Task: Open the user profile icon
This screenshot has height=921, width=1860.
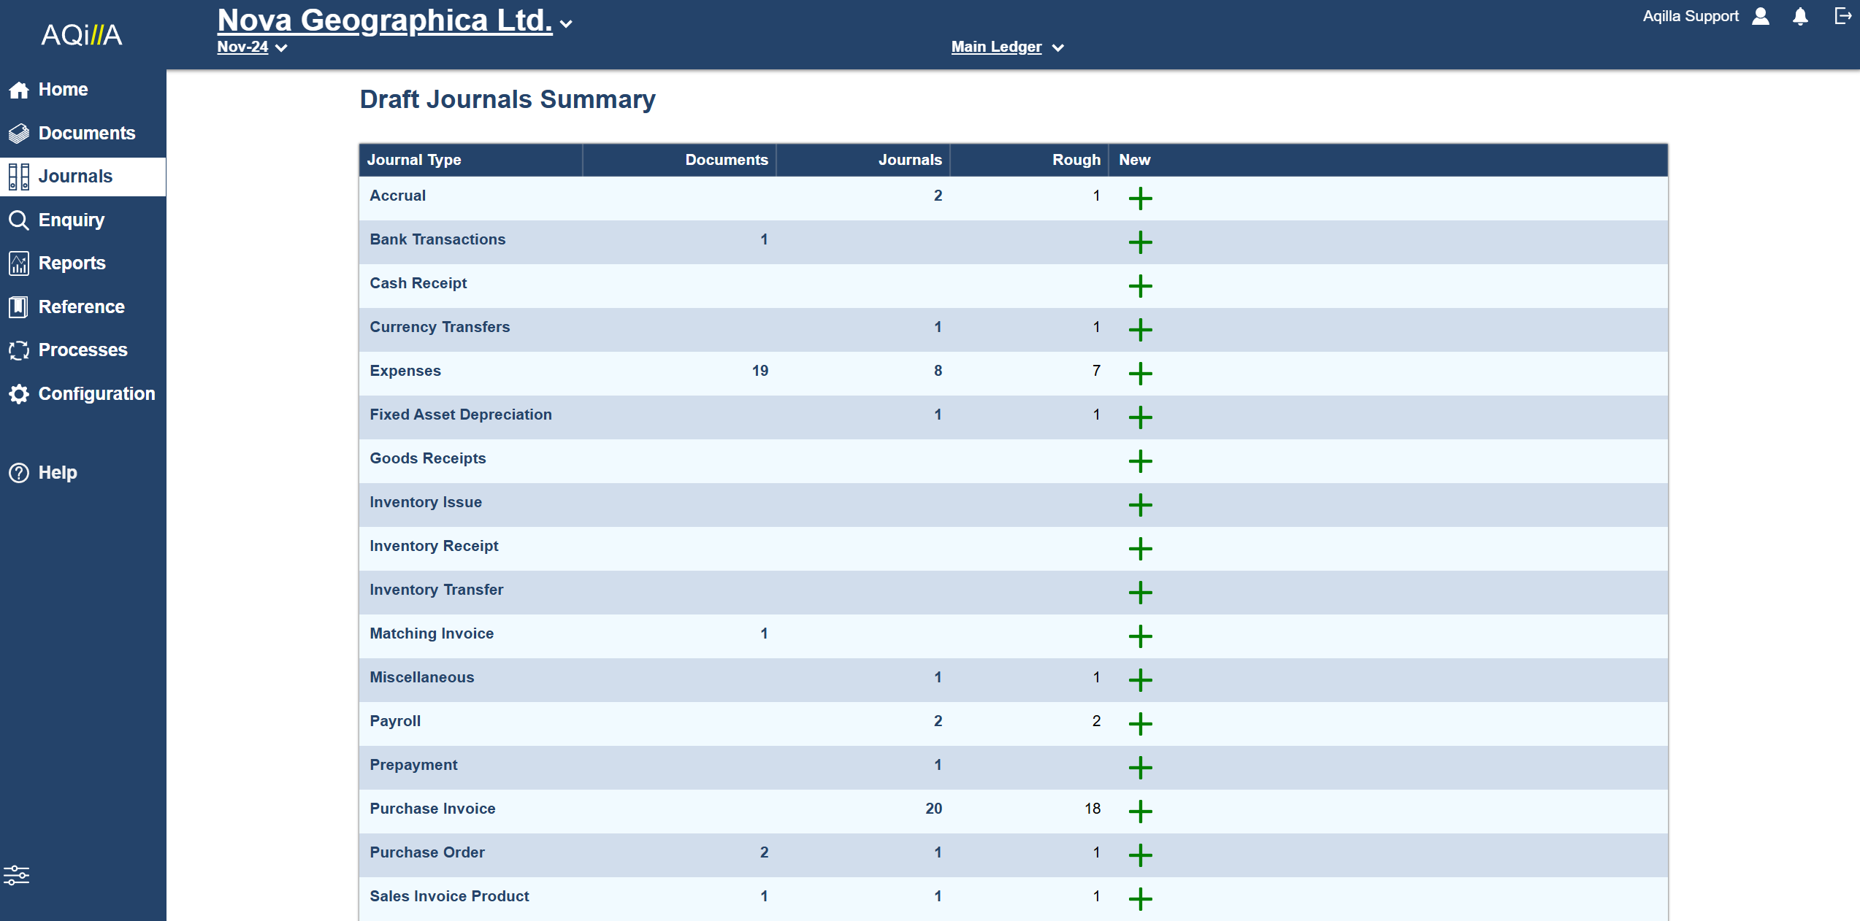Action: (x=1761, y=16)
